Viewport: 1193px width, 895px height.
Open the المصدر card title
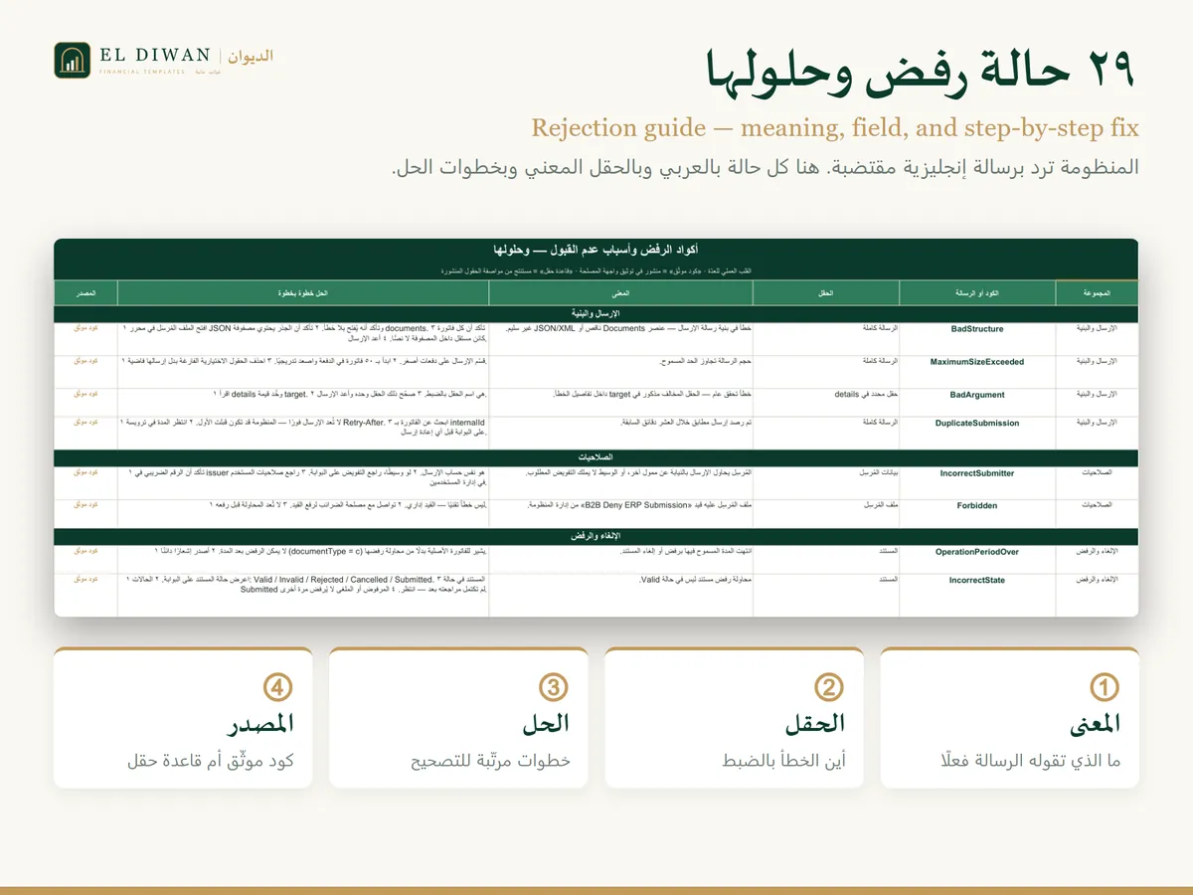click(261, 723)
